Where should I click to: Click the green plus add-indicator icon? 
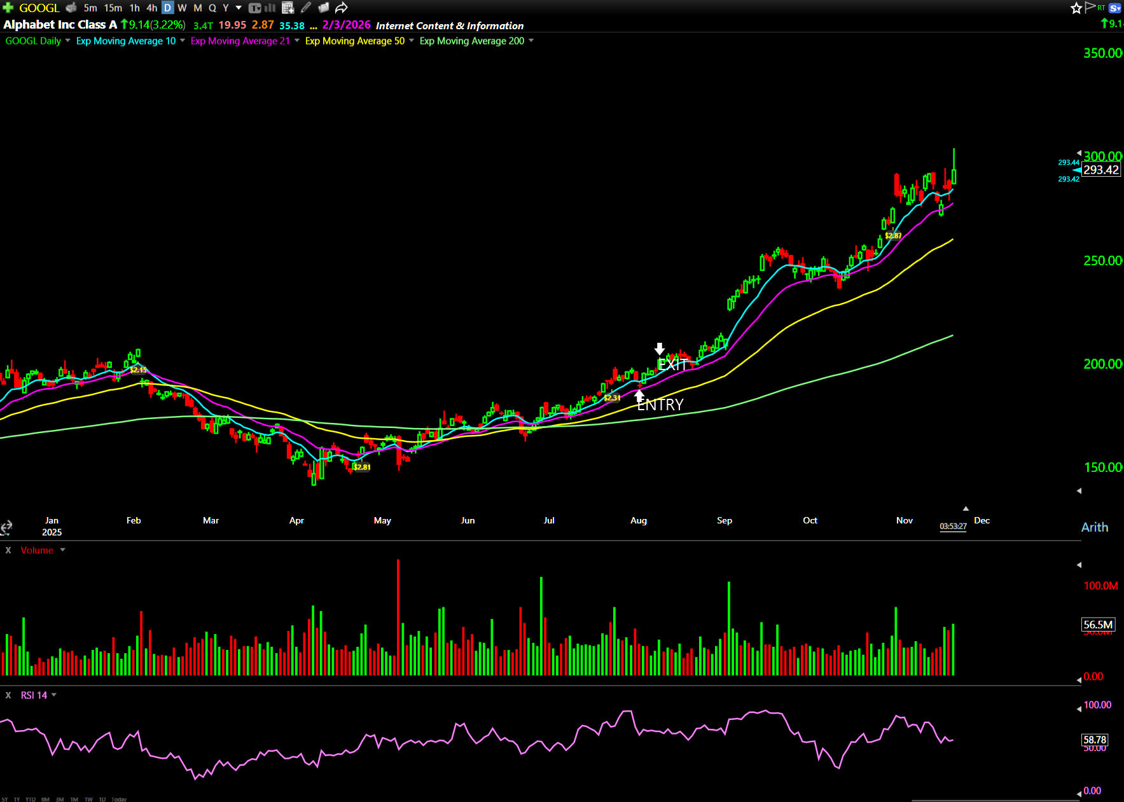(8, 8)
